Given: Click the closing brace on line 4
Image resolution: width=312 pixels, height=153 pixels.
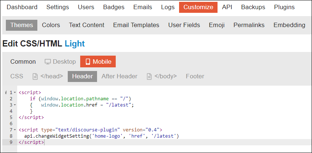Looking at the screenshot, I should pos(31,111).
